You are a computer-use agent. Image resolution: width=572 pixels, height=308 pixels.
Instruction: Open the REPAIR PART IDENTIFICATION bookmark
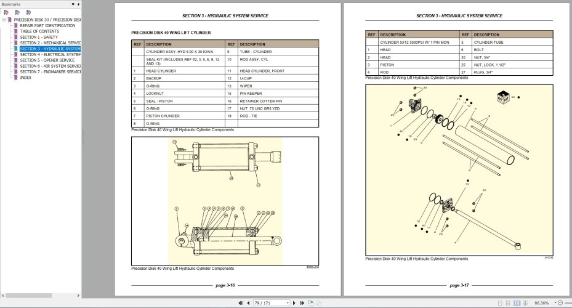click(47, 25)
